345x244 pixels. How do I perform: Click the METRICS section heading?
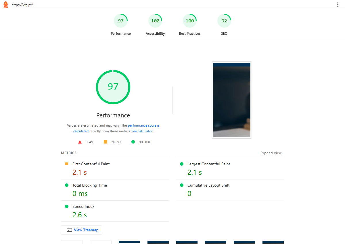coord(69,153)
